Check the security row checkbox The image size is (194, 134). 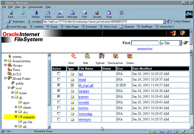(59, 102)
